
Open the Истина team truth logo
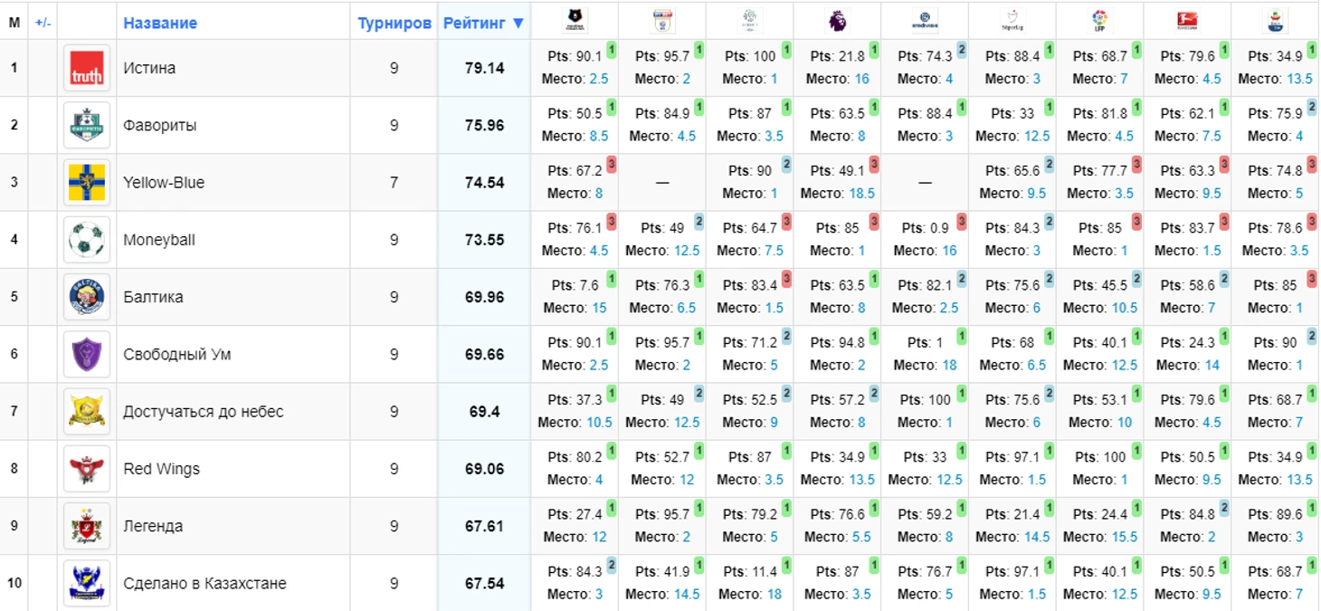pyautogui.click(x=87, y=68)
